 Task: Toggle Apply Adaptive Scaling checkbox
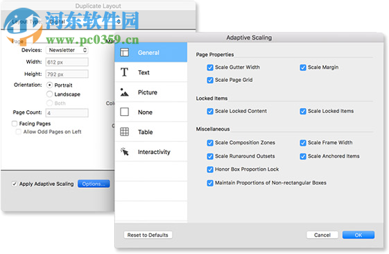tap(15, 184)
